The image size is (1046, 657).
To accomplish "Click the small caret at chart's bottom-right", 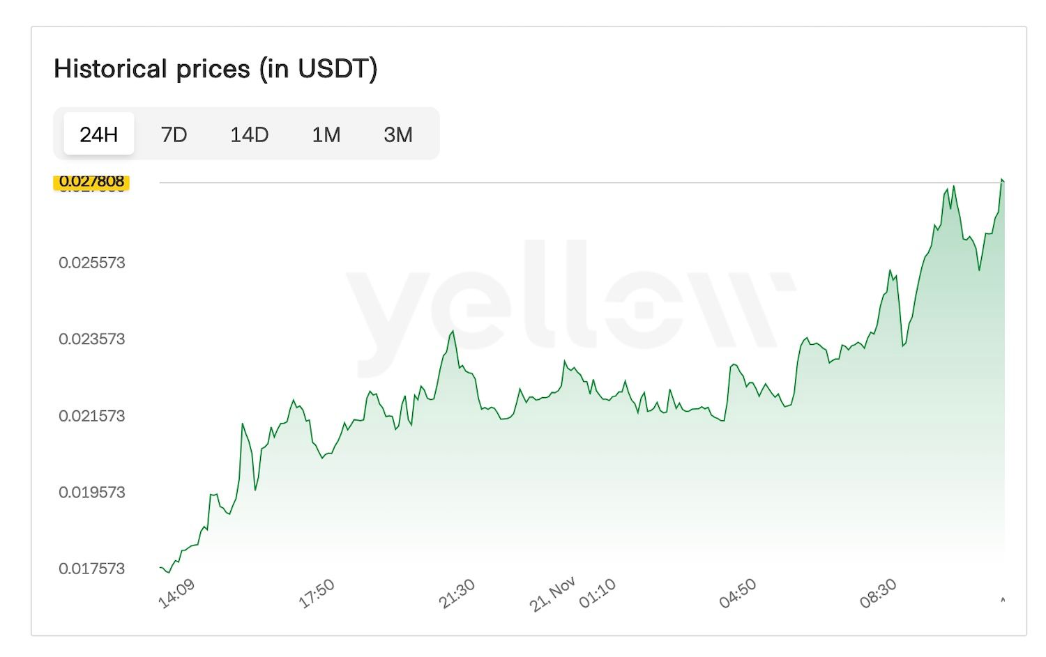I will 1003,599.
